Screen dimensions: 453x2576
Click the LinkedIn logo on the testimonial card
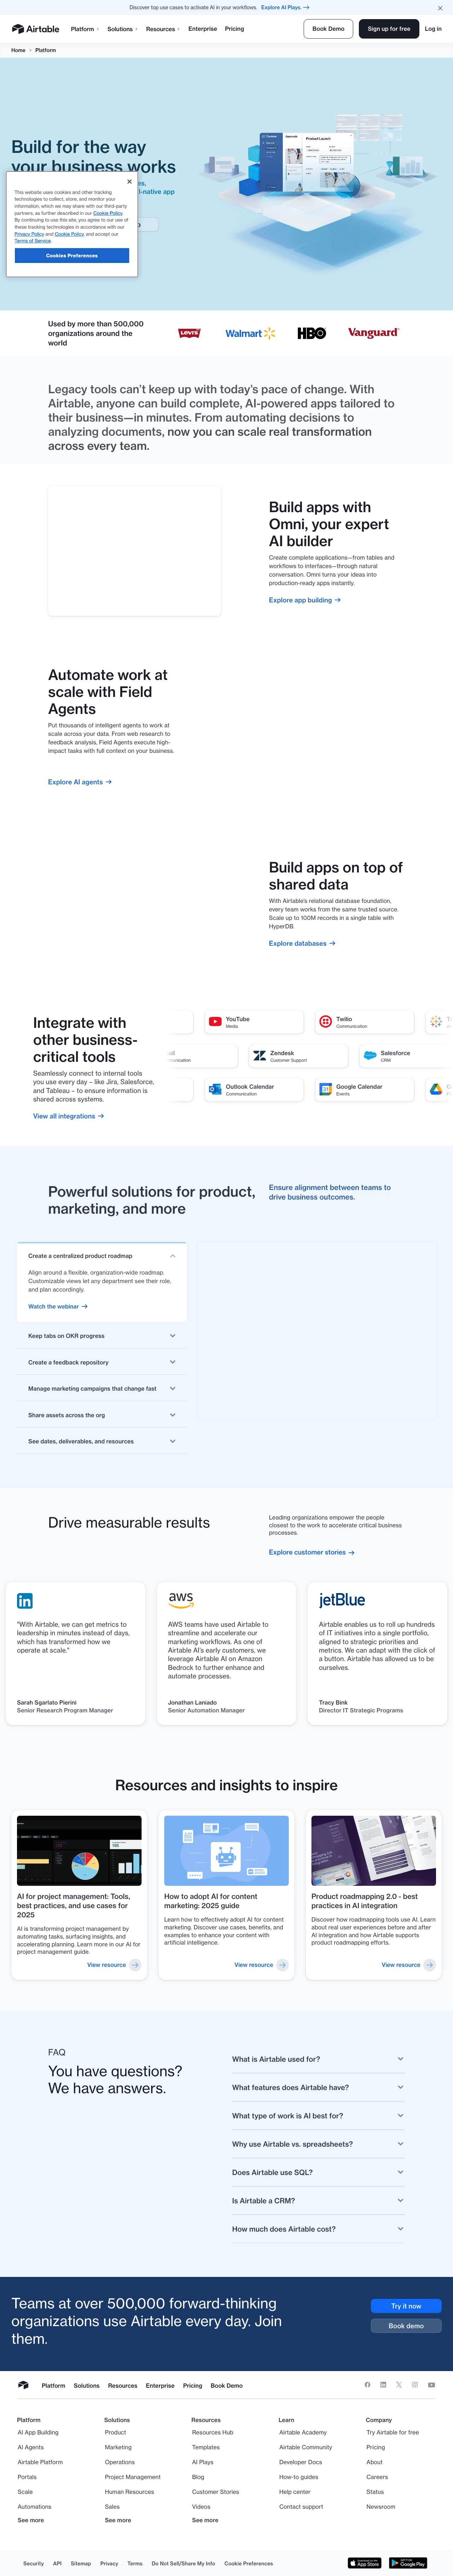(x=25, y=1601)
